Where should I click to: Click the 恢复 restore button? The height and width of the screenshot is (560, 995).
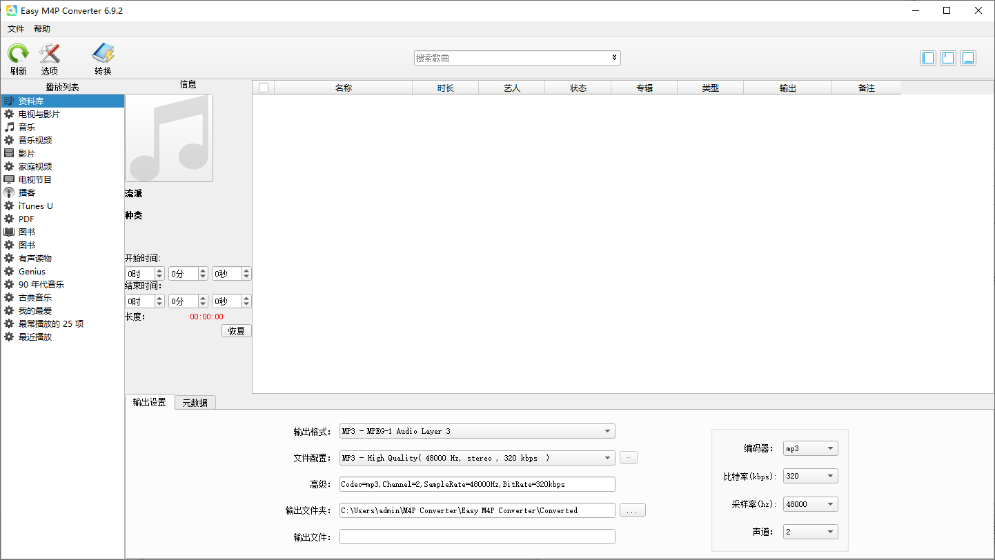pos(237,331)
